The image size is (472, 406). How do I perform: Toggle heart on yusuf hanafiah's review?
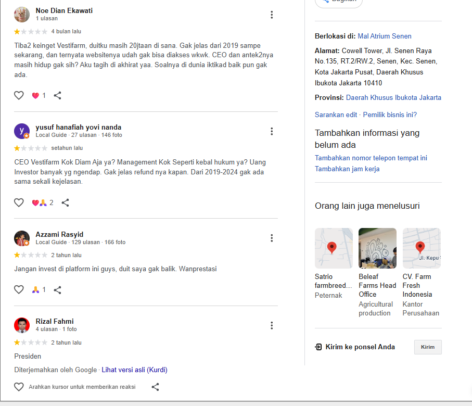tap(19, 202)
